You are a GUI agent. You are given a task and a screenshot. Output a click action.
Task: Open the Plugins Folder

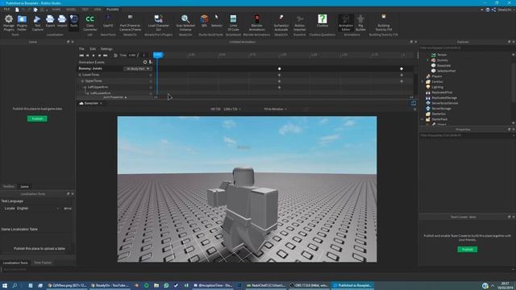[22, 23]
